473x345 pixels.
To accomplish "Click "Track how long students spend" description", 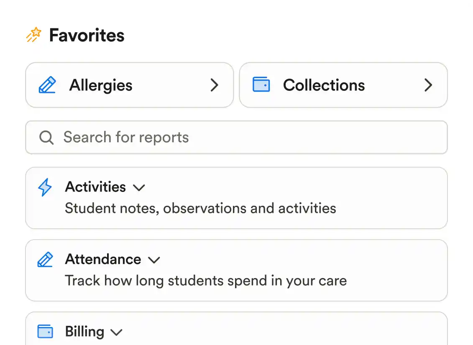I will [x=206, y=281].
